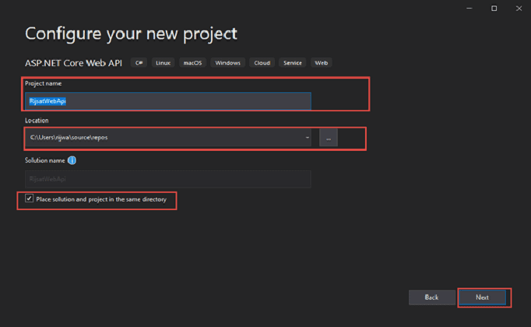Click the info icon beside Solution name
This screenshot has width=531, height=327.
pos(72,160)
